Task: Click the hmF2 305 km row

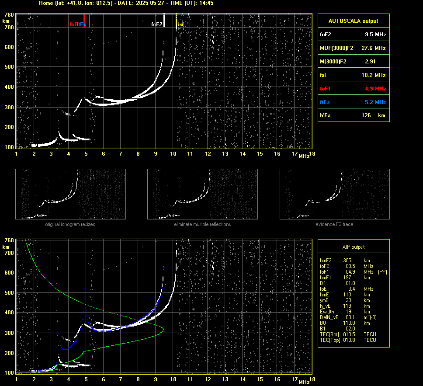Action: coord(345,261)
